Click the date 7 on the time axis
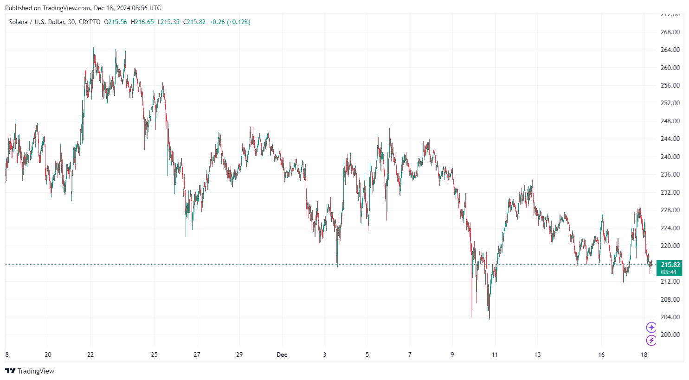The height and width of the screenshot is (380, 689). 410,355
